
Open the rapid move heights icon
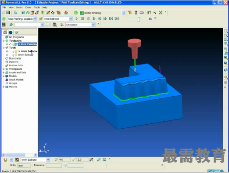pos(32,13)
